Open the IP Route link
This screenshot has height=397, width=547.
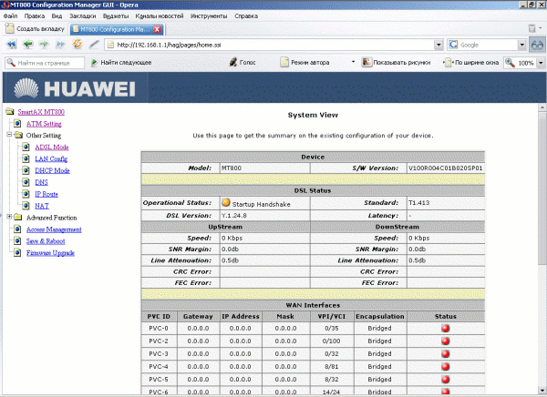pos(46,194)
